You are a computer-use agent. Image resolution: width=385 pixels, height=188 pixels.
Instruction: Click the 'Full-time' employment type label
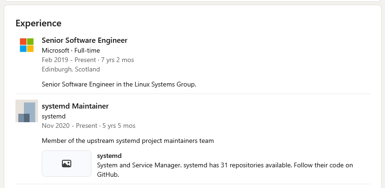tap(87, 50)
